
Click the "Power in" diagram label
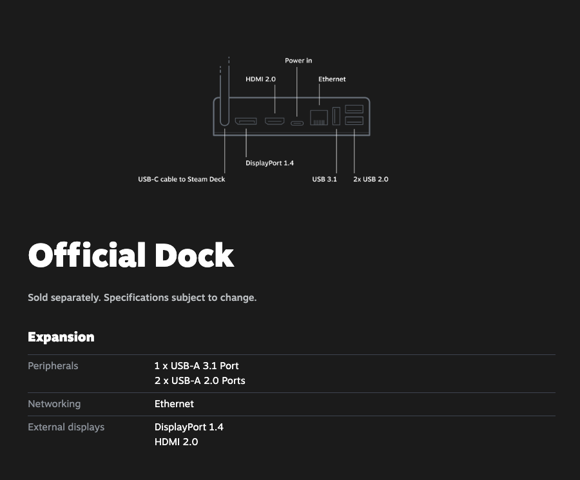coord(298,61)
